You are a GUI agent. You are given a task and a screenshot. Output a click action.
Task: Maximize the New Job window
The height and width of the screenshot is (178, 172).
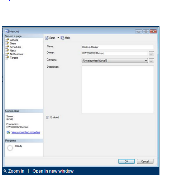(x=146, y=32)
